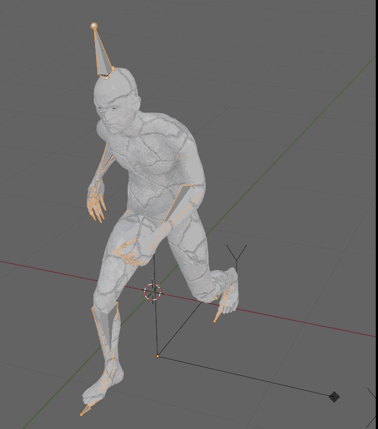
Task: Select the toe bone tip of the front foot
Action: coord(81,414)
